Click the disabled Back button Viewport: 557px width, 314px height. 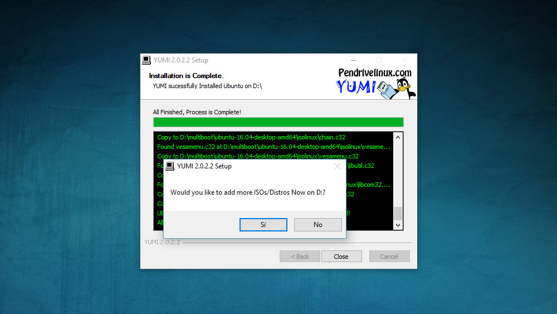pyautogui.click(x=300, y=257)
